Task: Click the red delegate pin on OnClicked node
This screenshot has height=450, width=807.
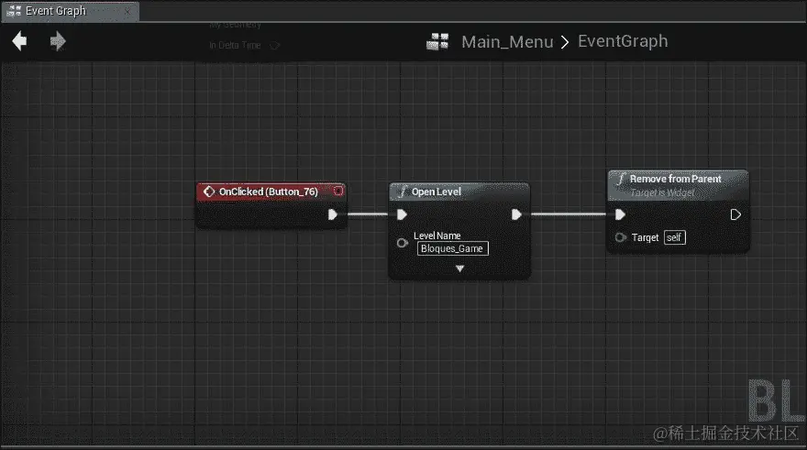Action: 338,191
